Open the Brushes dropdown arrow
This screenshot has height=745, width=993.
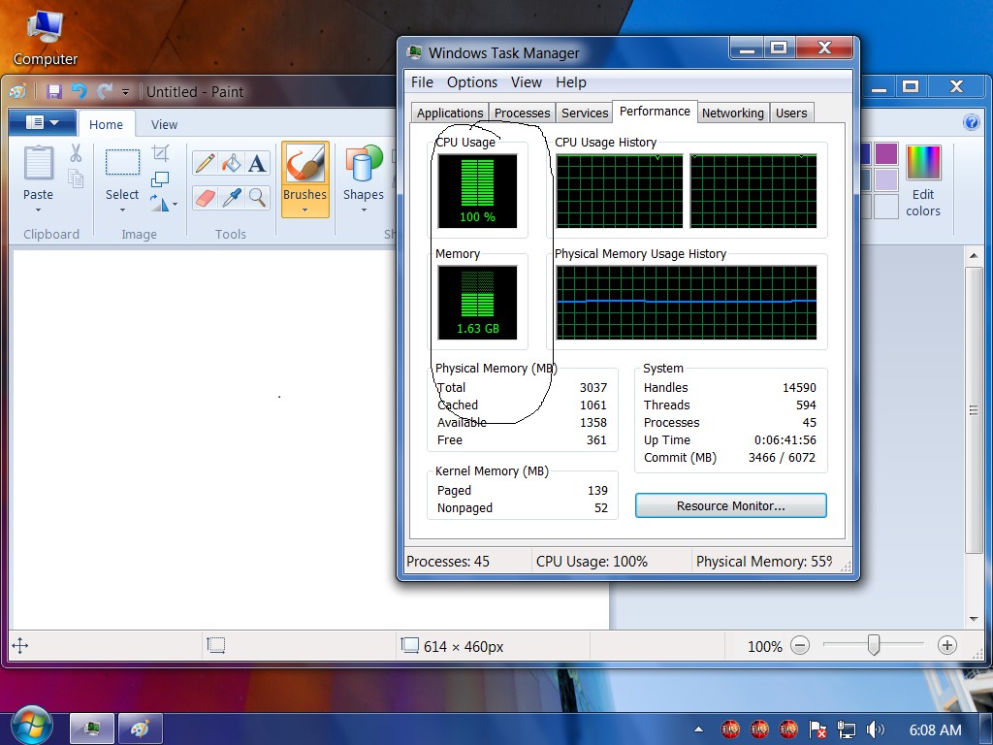[x=304, y=211]
